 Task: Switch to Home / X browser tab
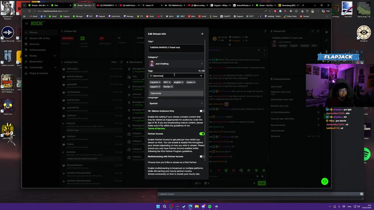tap(150, 5)
